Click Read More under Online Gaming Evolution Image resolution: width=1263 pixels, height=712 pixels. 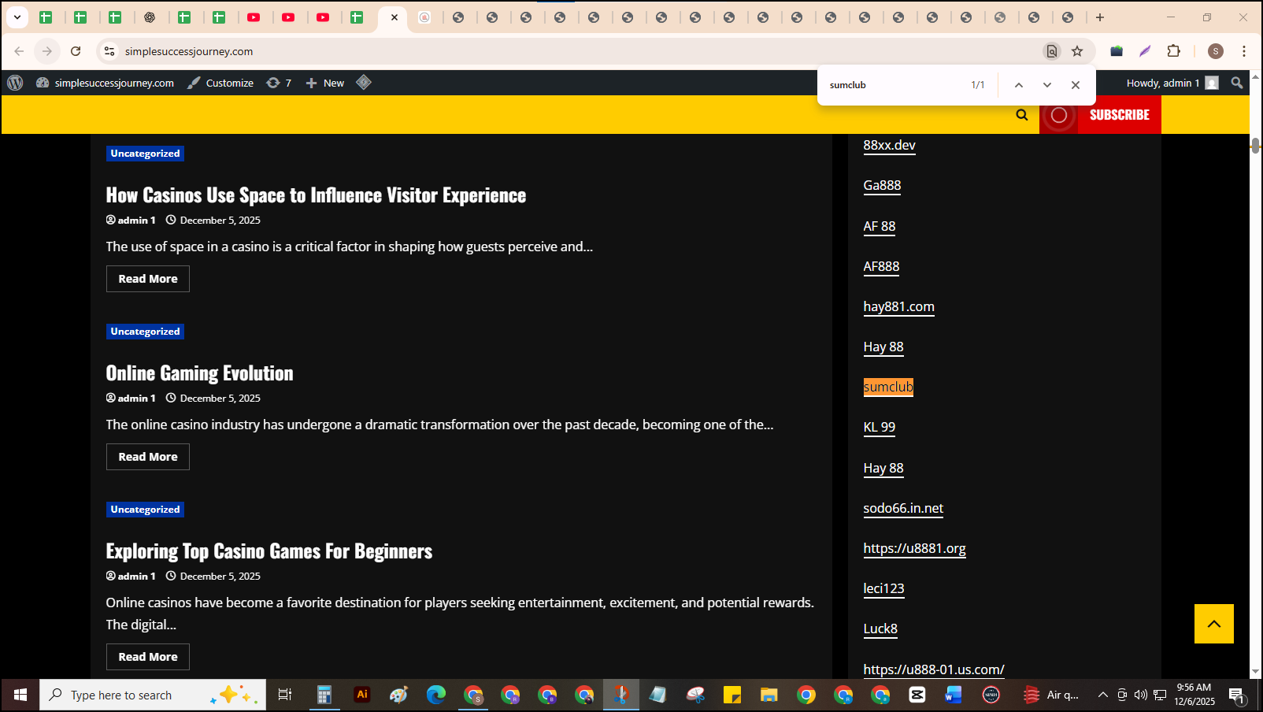pyautogui.click(x=148, y=457)
